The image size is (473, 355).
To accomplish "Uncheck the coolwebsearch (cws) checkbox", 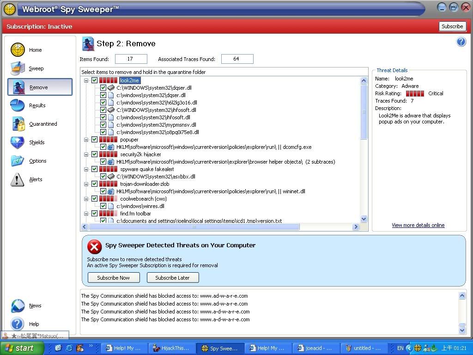I will coord(95,199).
